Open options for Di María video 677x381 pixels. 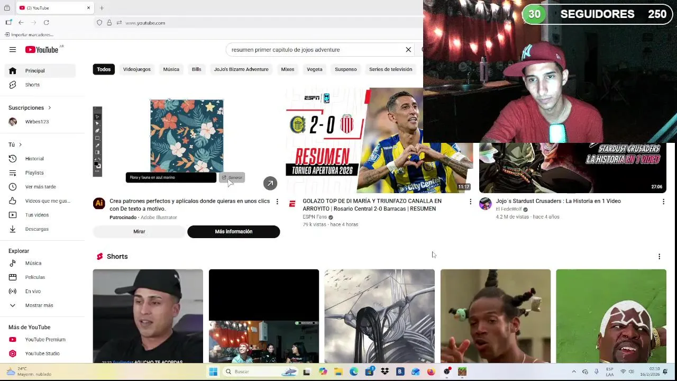click(x=470, y=202)
